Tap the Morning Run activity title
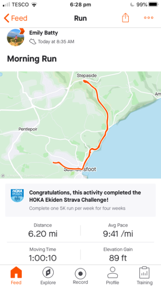Screen dimensions: 161x286 tap(32, 59)
